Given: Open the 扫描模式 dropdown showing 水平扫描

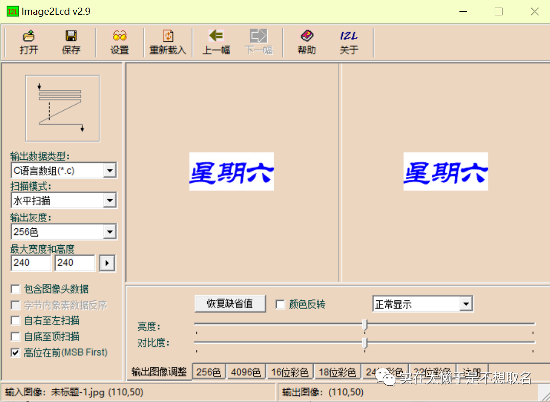Looking at the screenshot, I should pyautogui.click(x=109, y=201).
